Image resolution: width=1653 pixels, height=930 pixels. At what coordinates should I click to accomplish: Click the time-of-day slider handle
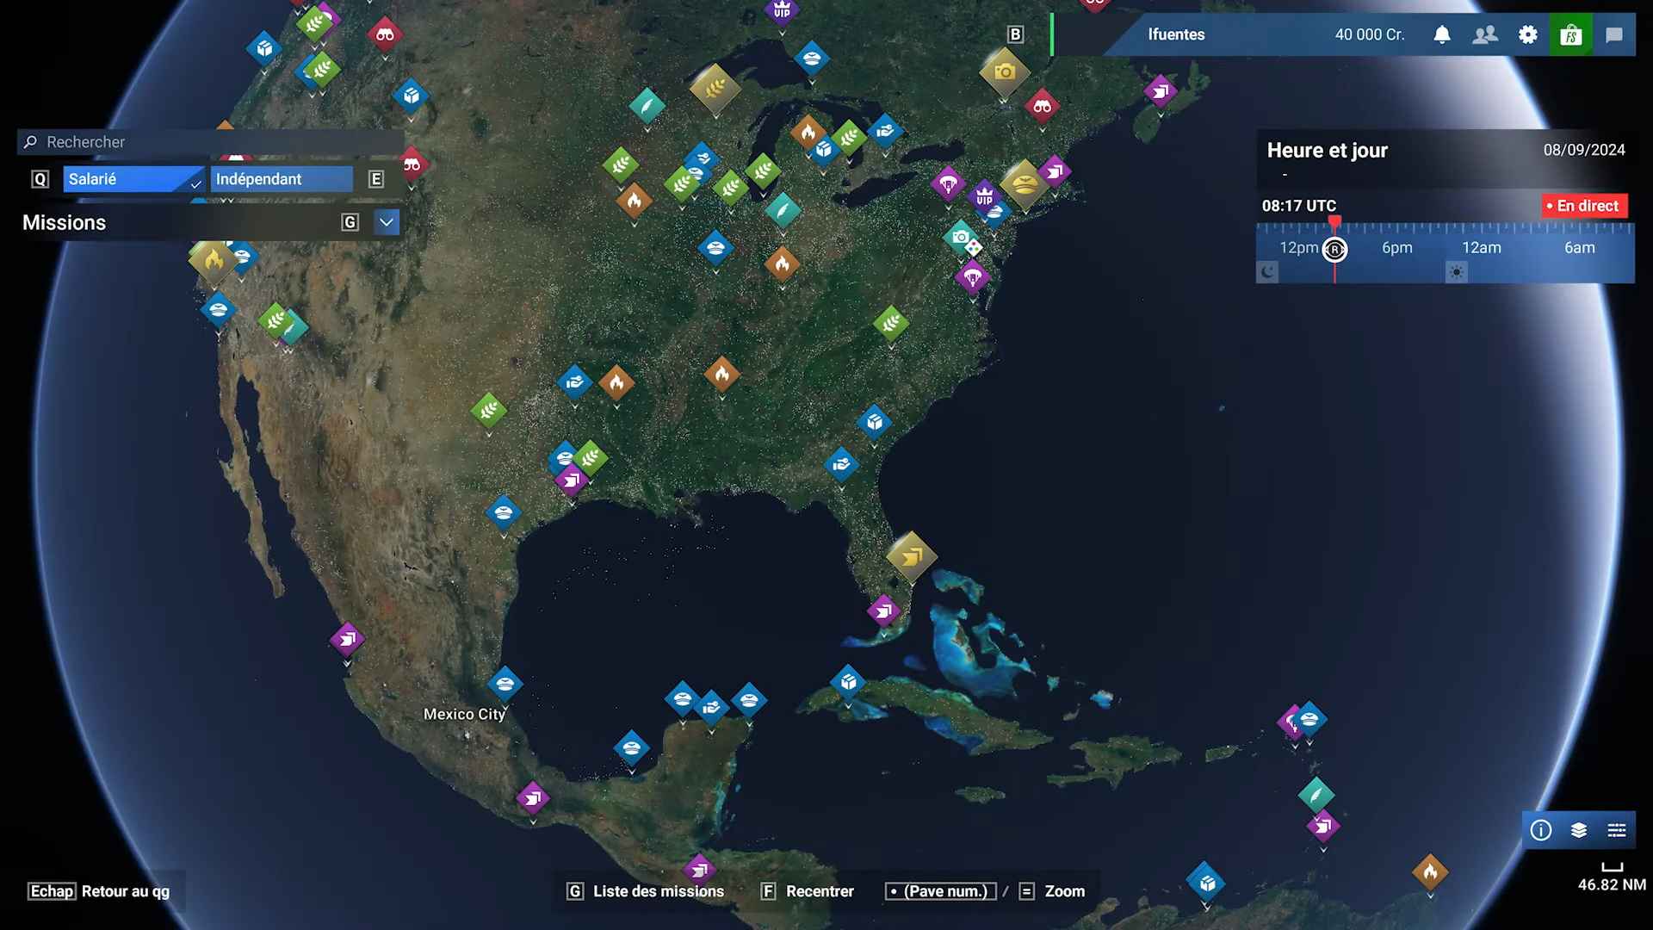click(1334, 250)
